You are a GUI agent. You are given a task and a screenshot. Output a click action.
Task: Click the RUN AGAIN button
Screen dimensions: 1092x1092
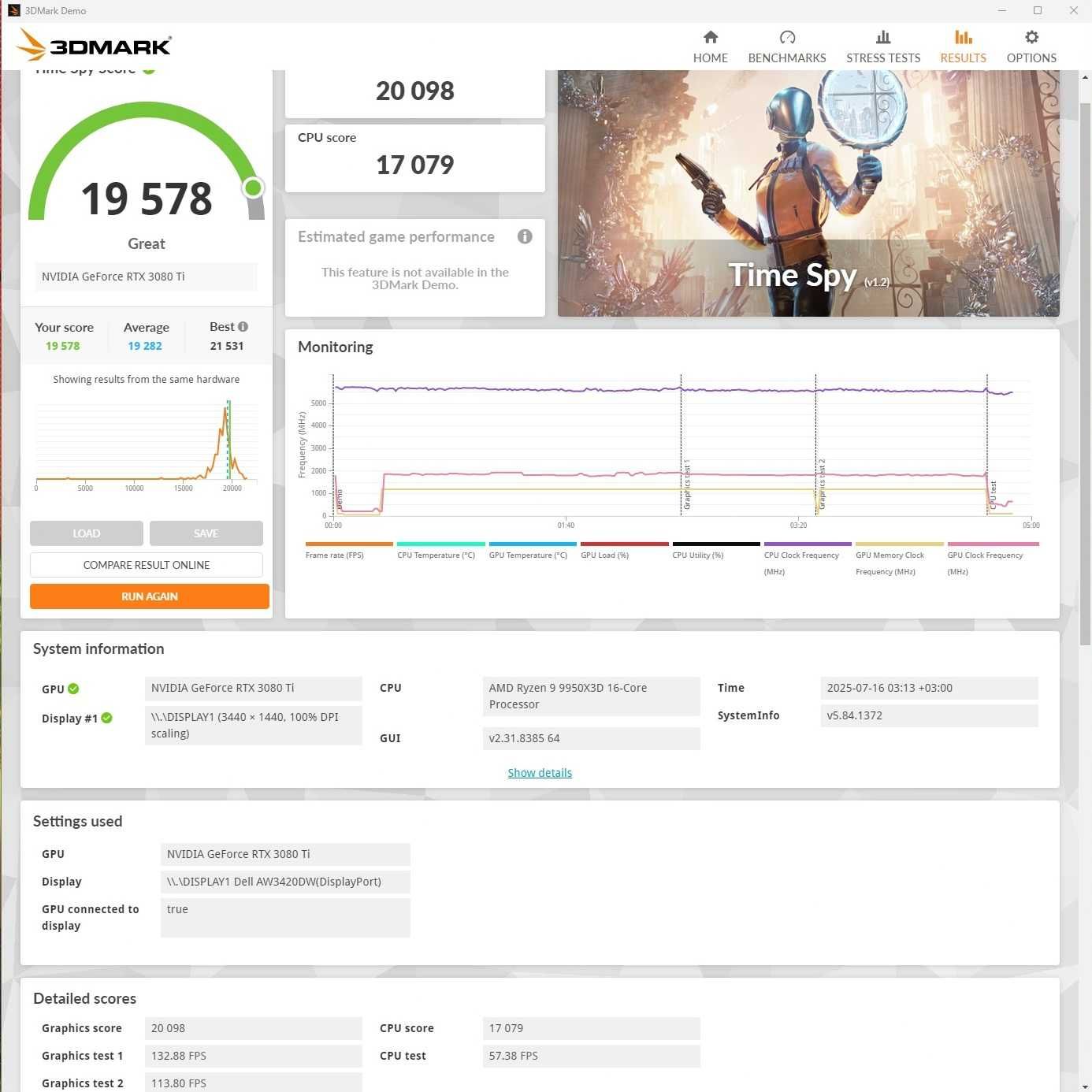tap(150, 596)
